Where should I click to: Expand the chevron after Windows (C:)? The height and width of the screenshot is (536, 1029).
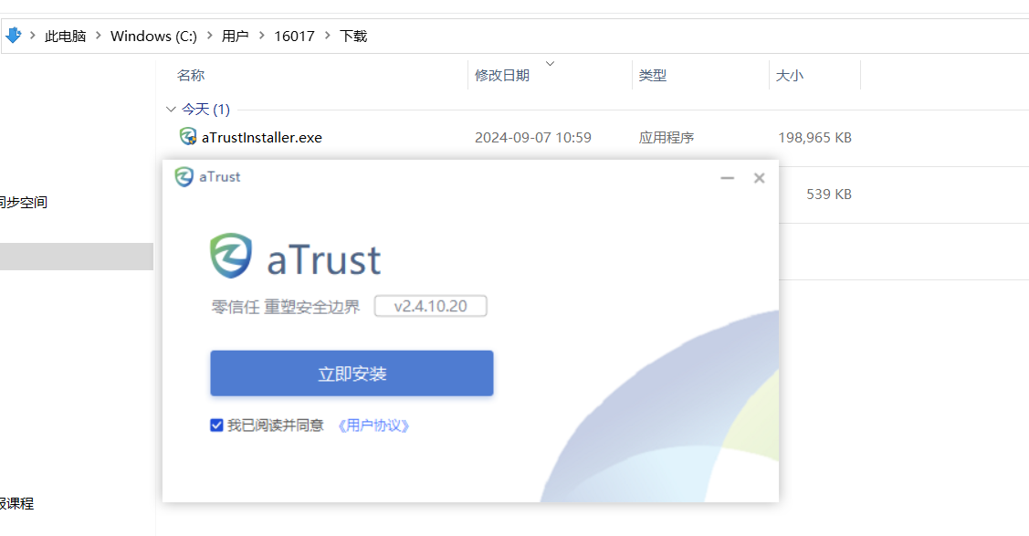pyautogui.click(x=209, y=36)
